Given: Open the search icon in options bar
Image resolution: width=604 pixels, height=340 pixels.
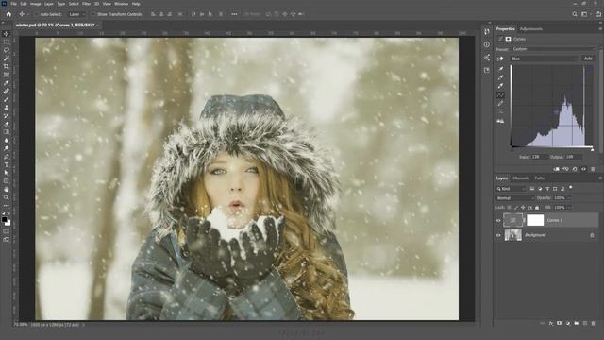Looking at the screenshot, I should 575,14.
